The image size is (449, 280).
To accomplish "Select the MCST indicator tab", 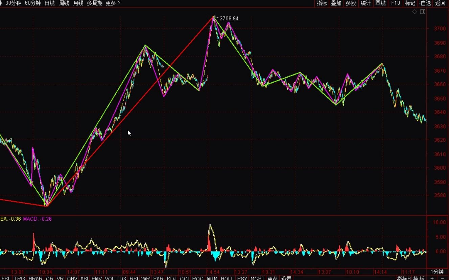I will (x=258, y=278).
